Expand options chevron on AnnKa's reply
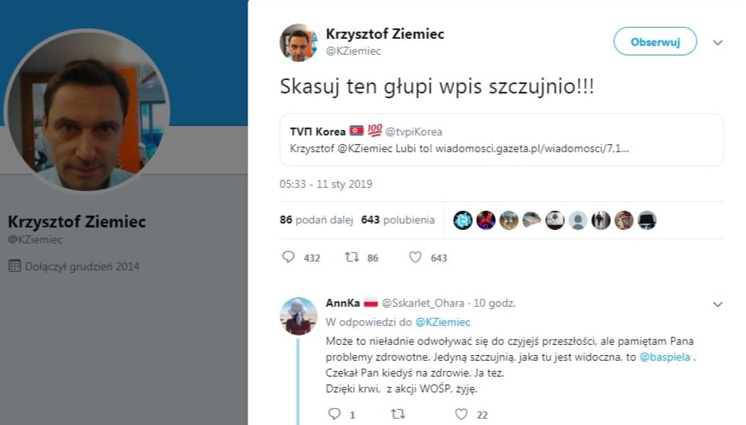Viewport: 746px width, 425px height. pos(717,304)
